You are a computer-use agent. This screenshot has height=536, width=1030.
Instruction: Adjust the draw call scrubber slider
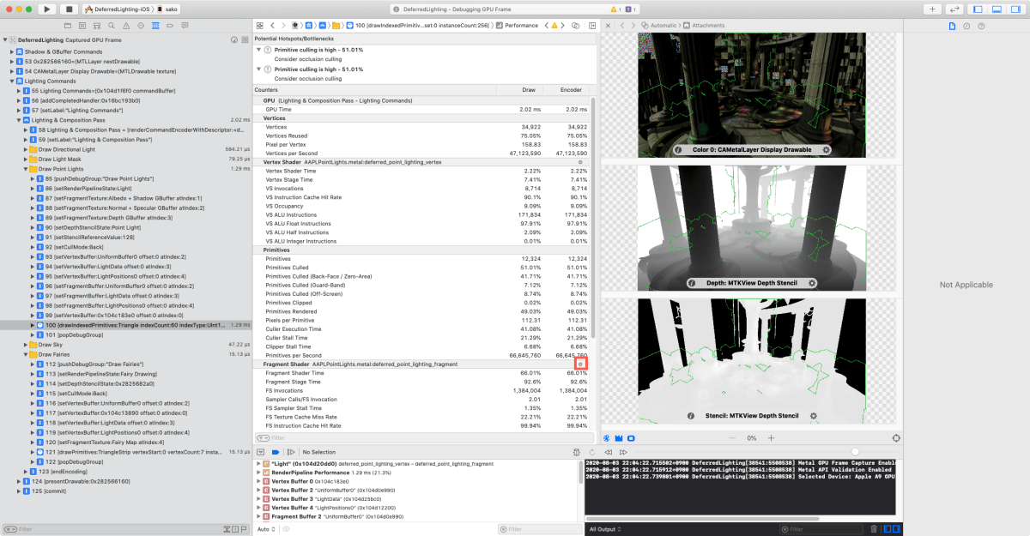(855, 451)
